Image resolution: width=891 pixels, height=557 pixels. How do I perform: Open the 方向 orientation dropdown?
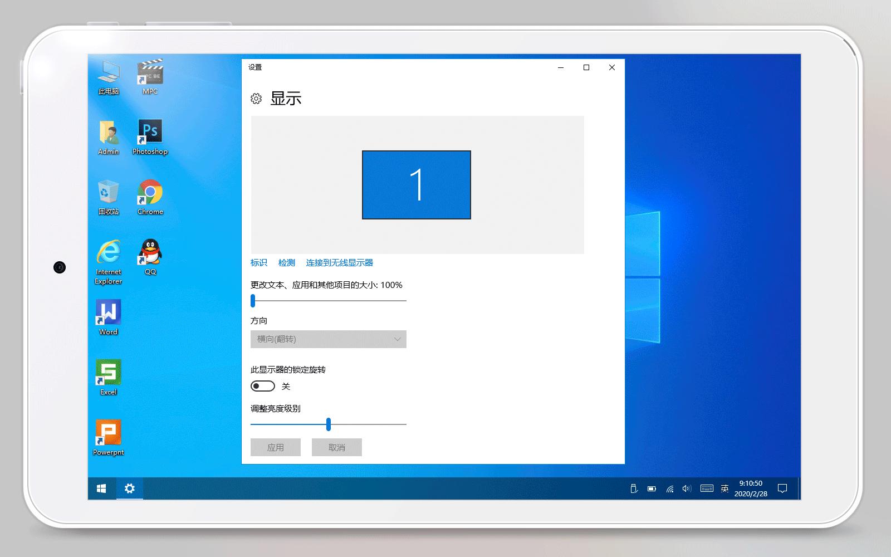point(328,339)
